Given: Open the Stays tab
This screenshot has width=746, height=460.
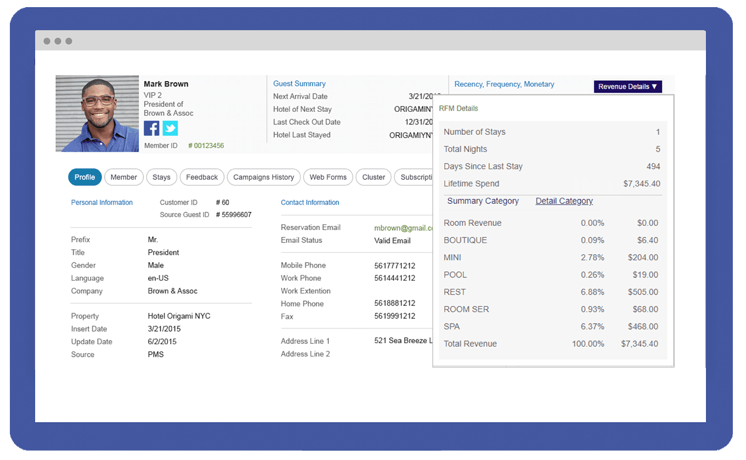Looking at the screenshot, I should [x=161, y=177].
